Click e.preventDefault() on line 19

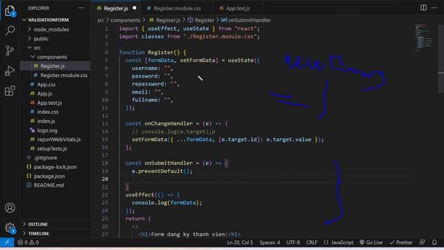[x=162, y=171]
